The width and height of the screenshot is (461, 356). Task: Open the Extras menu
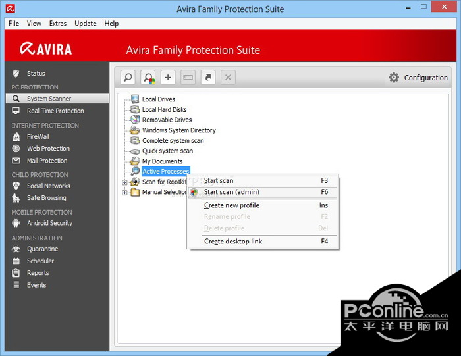coord(58,24)
